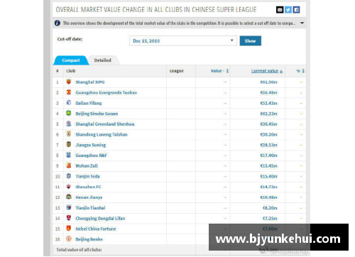355x257 pixels.
Task: Open Shanghai Greenland Shenhua club link
Action: 105,124
